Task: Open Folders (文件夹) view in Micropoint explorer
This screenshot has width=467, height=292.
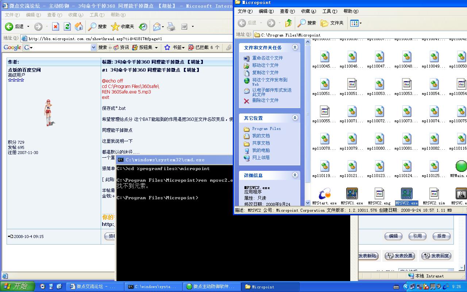Action: 332,23
